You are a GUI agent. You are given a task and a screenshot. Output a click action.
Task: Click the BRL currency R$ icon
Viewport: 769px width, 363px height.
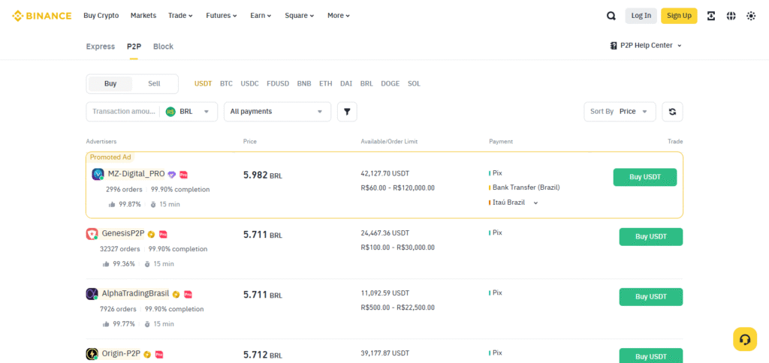point(170,112)
